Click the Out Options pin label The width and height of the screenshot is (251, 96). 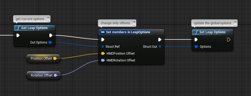[39, 42]
